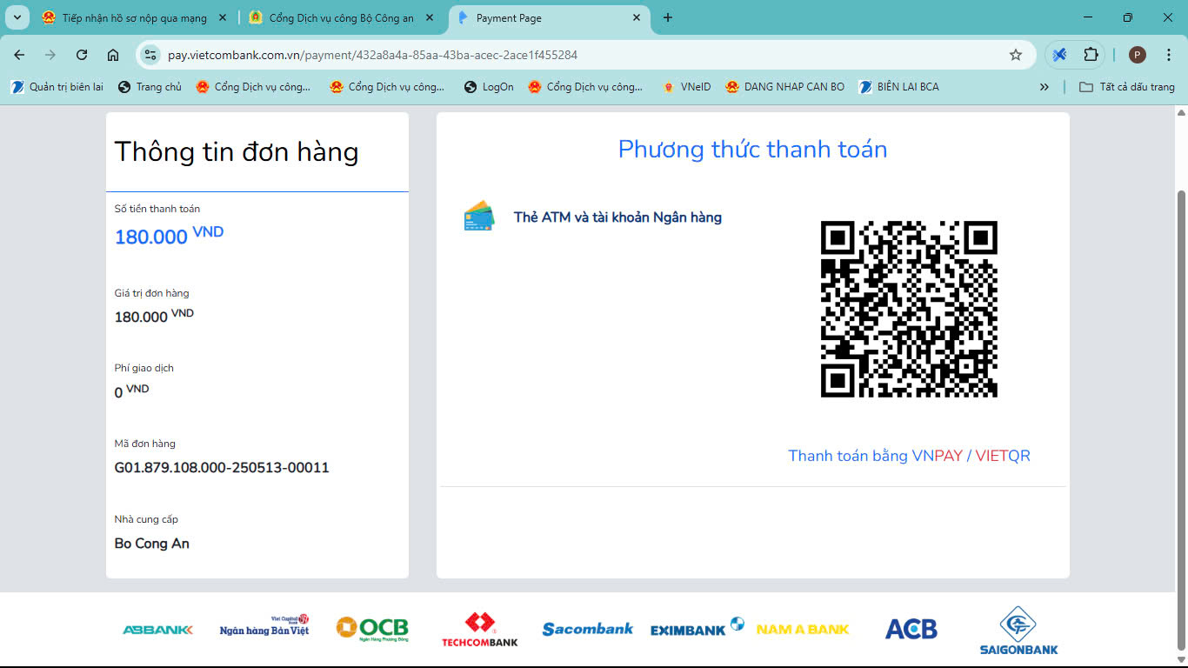Bookmark this page with the star icon
Screen dimensions: 1188x668
click(1016, 55)
